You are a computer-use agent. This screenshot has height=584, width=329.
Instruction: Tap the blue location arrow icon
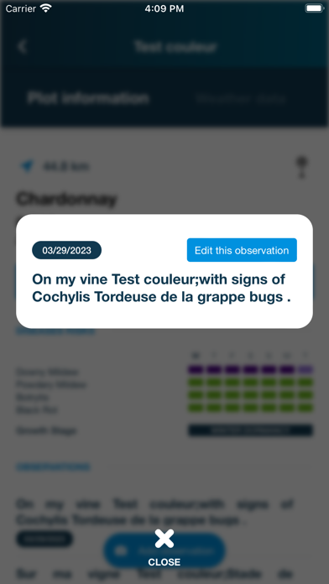[27, 166]
